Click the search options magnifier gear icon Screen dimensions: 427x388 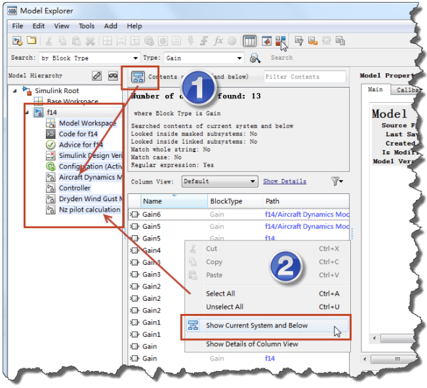pyautogui.click(x=255, y=58)
